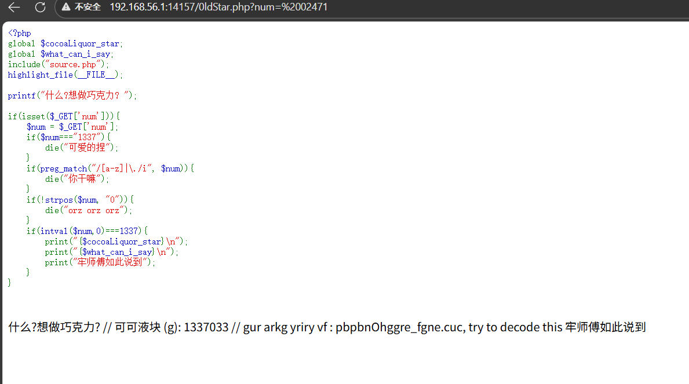The width and height of the screenshot is (689, 384).
Task: Select the URL in the address bar
Action: click(219, 8)
